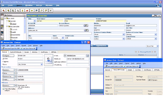This screenshot has height=99, width=165.
Task: Expand the My Work folder in tree
Action: pos(7,21)
